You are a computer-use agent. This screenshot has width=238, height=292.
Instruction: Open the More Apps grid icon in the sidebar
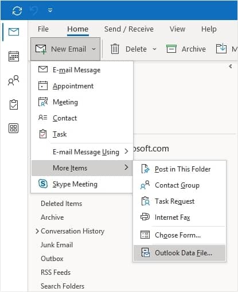(x=14, y=128)
